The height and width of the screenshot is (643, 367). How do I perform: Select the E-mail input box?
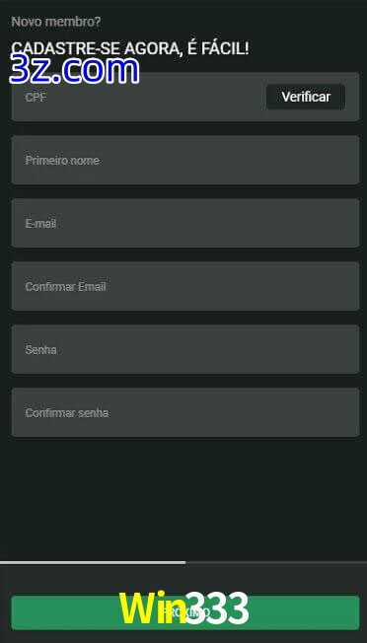point(185,223)
